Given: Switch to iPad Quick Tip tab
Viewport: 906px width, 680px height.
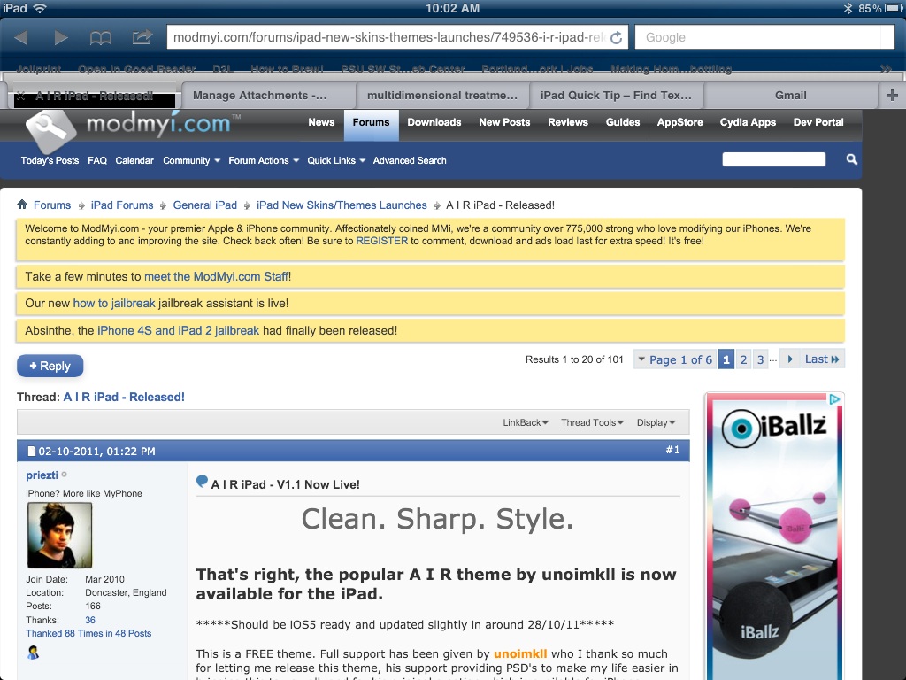Looking at the screenshot, I should (616, 96).
